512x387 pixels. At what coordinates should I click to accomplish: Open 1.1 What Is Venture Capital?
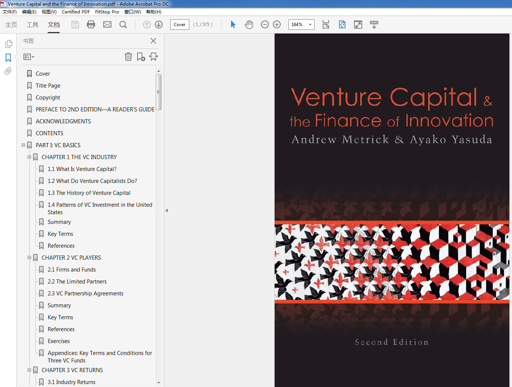(82, 169)
